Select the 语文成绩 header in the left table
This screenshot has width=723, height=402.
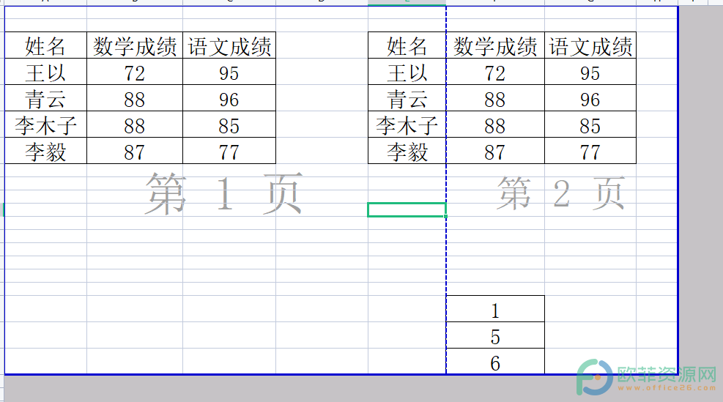229,45
